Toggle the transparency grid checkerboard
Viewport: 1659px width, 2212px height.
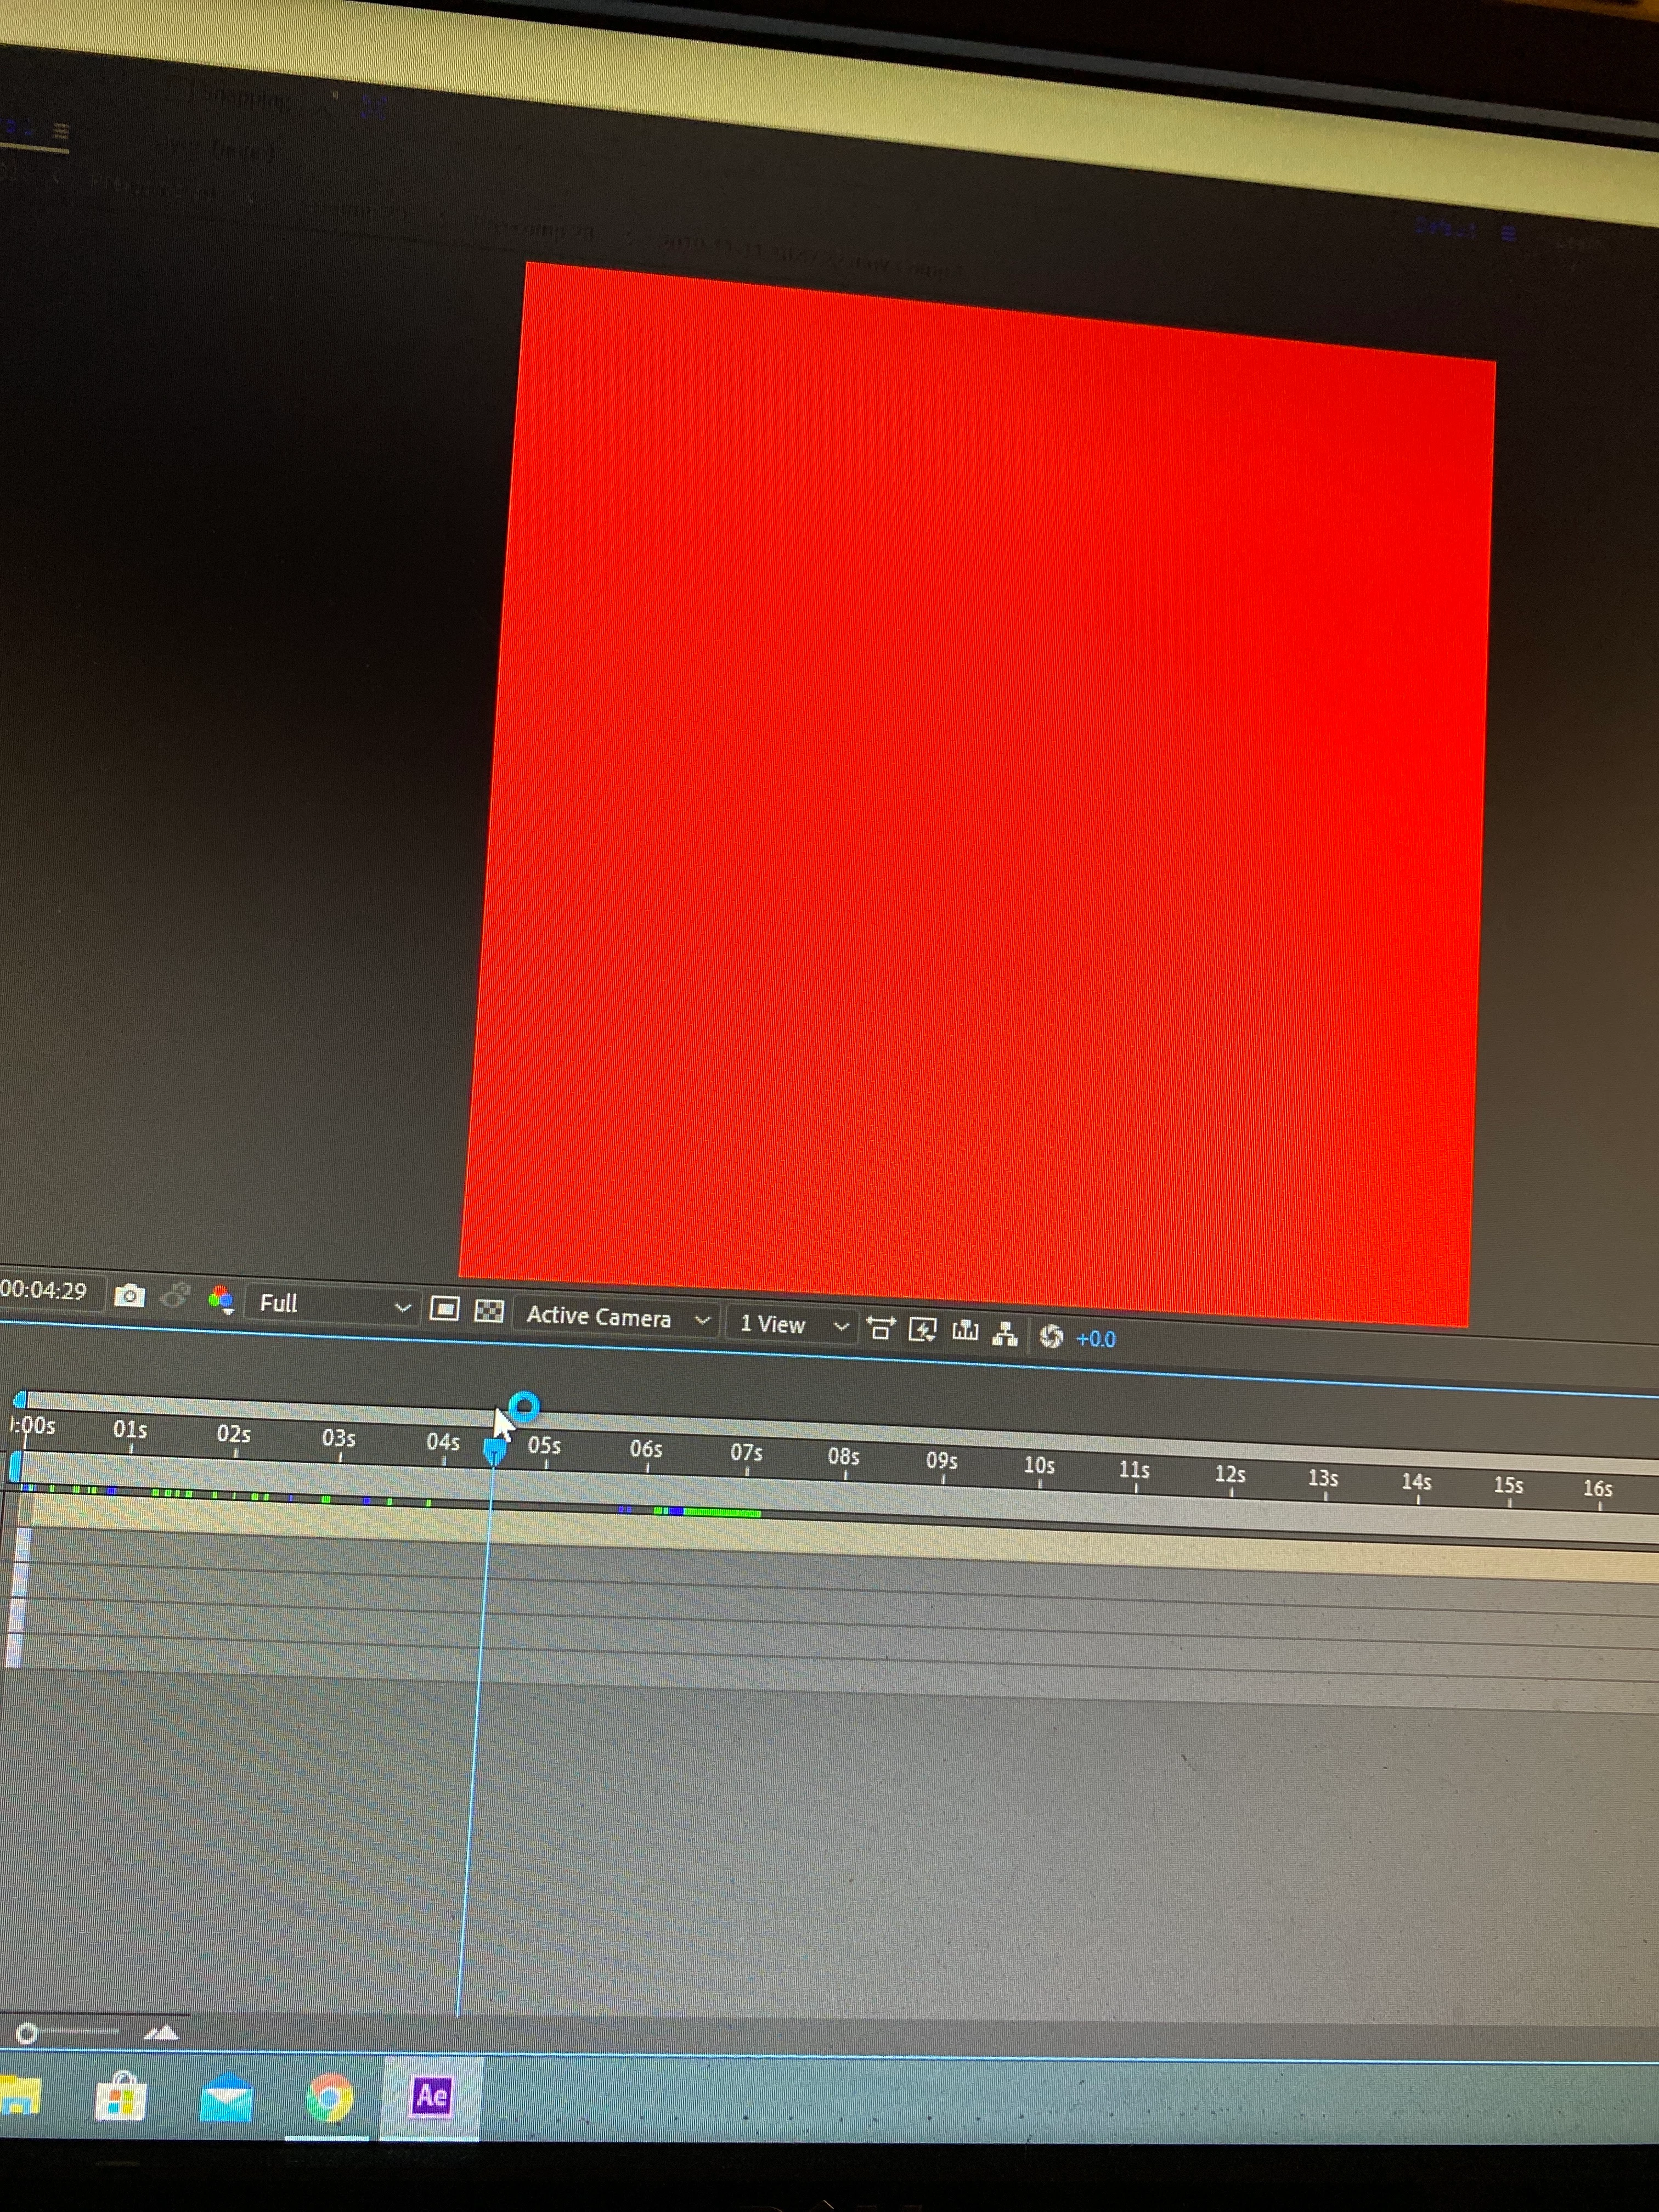click(488, 1311)
